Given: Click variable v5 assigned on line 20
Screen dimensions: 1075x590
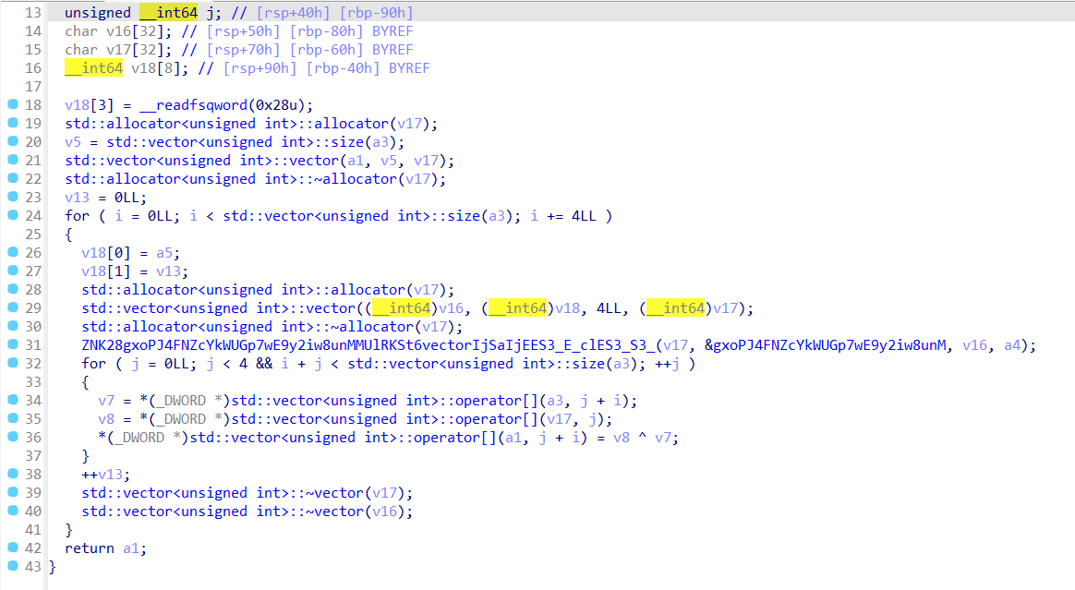Looking at the screenshot, I should click(73, 142).
